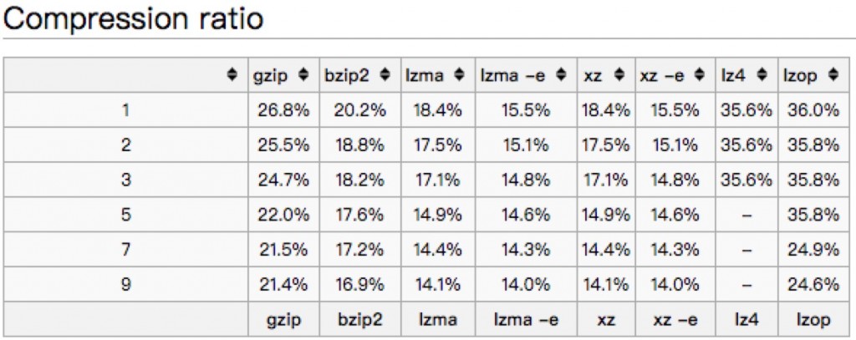856x340 pixels.
Task: Select the 24.6% lzop cell
Action: tap(813, 285)
